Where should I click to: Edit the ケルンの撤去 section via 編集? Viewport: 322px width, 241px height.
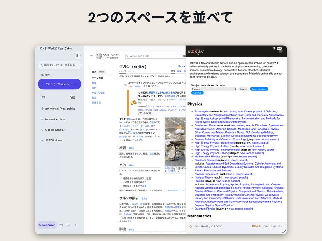coord(143,199)
